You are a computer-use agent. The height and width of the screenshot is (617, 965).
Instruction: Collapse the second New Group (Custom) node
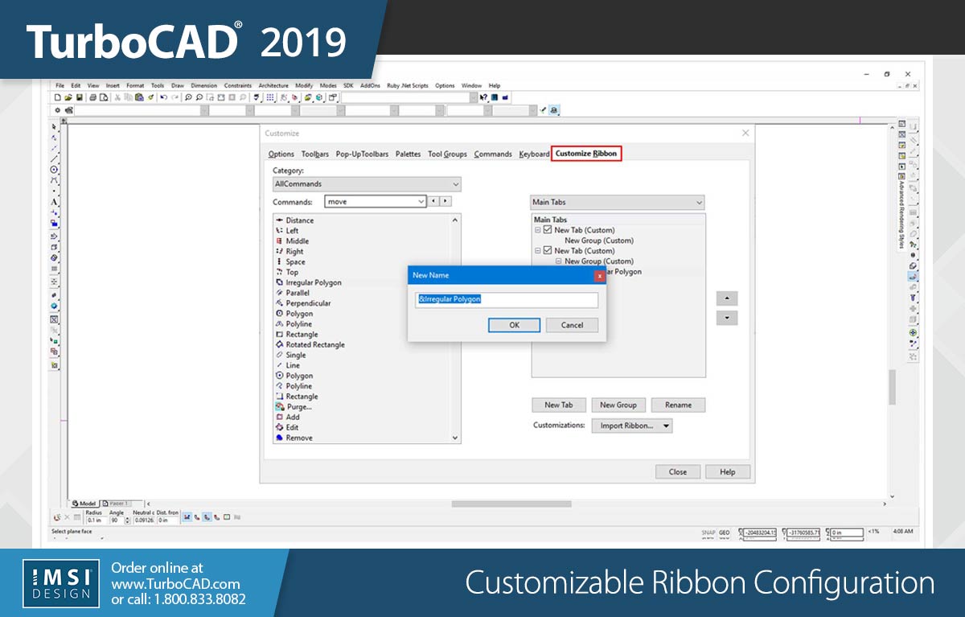click(x=559, y=261)
